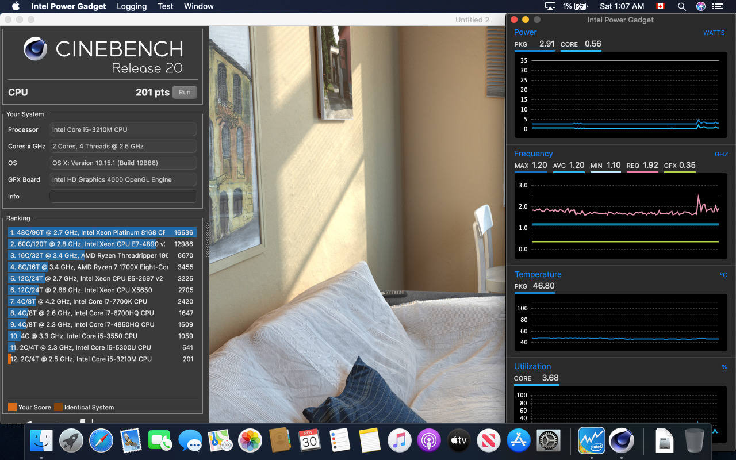This screenshot has width=736, height=460.
Task: Open Calendar showing Nov 30 in Dock
Action: point(310,441)
